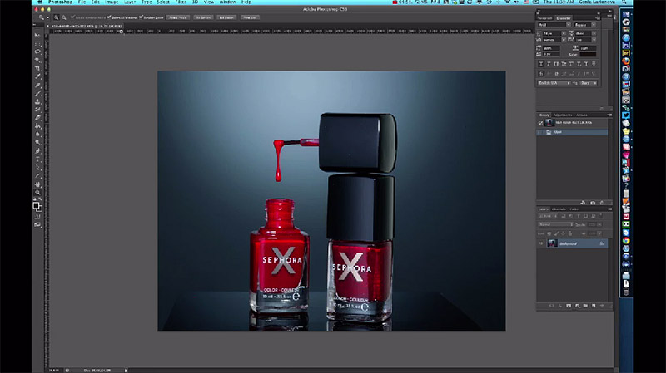Set history brush source on the snapshot

(x=540, y=123)
